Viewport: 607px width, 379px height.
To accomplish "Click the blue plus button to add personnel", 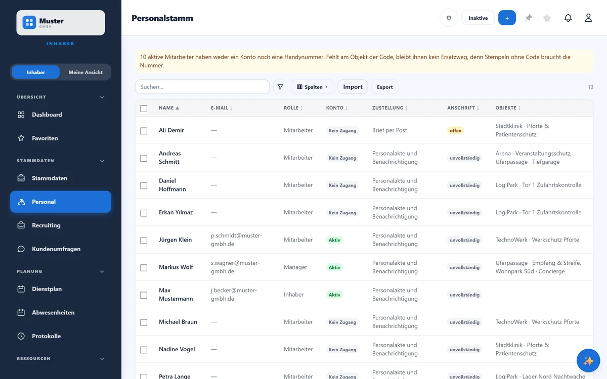I will 507,18.
